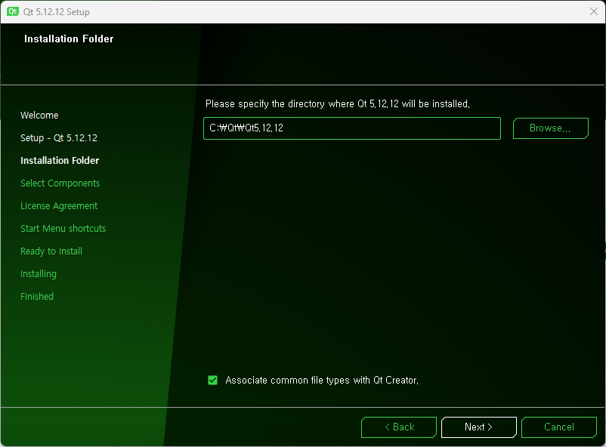Go back with the Back button
The height and width of the screenshot is (447, 606).
coord(399,427)
